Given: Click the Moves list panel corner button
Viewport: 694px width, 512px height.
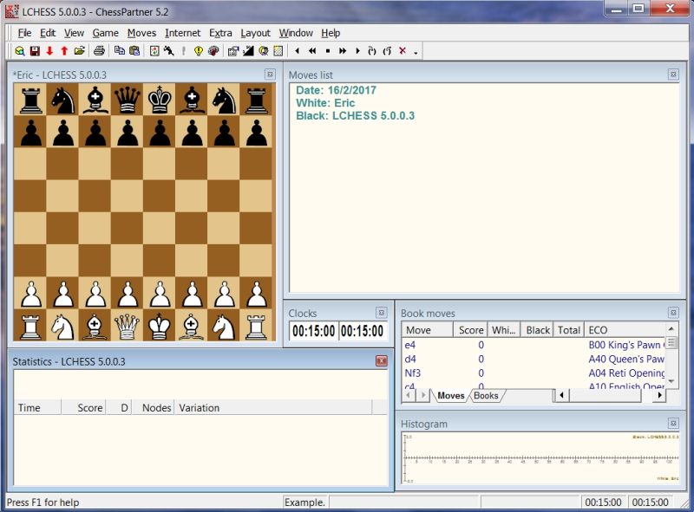Looking at the screenshot, I should (673, 75).
